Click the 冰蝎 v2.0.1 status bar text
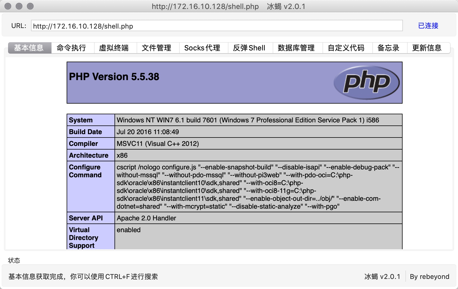The width and height of the screenshot is (458, 289). (x=382, y=277)
